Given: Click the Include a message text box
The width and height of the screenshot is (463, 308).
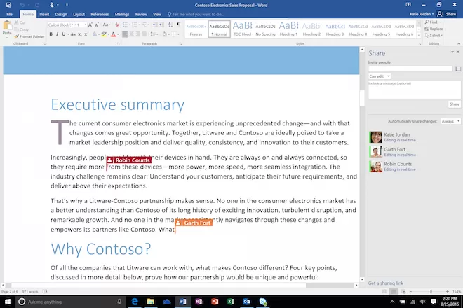Looking at the screenshot, I should [415, 90].
